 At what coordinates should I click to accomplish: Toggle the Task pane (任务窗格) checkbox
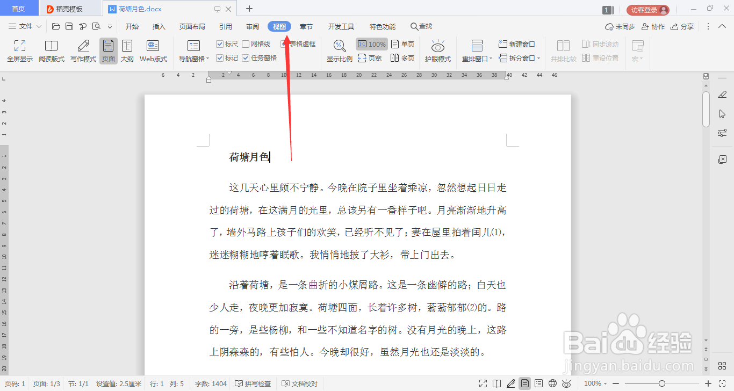(x=246, y=58)
